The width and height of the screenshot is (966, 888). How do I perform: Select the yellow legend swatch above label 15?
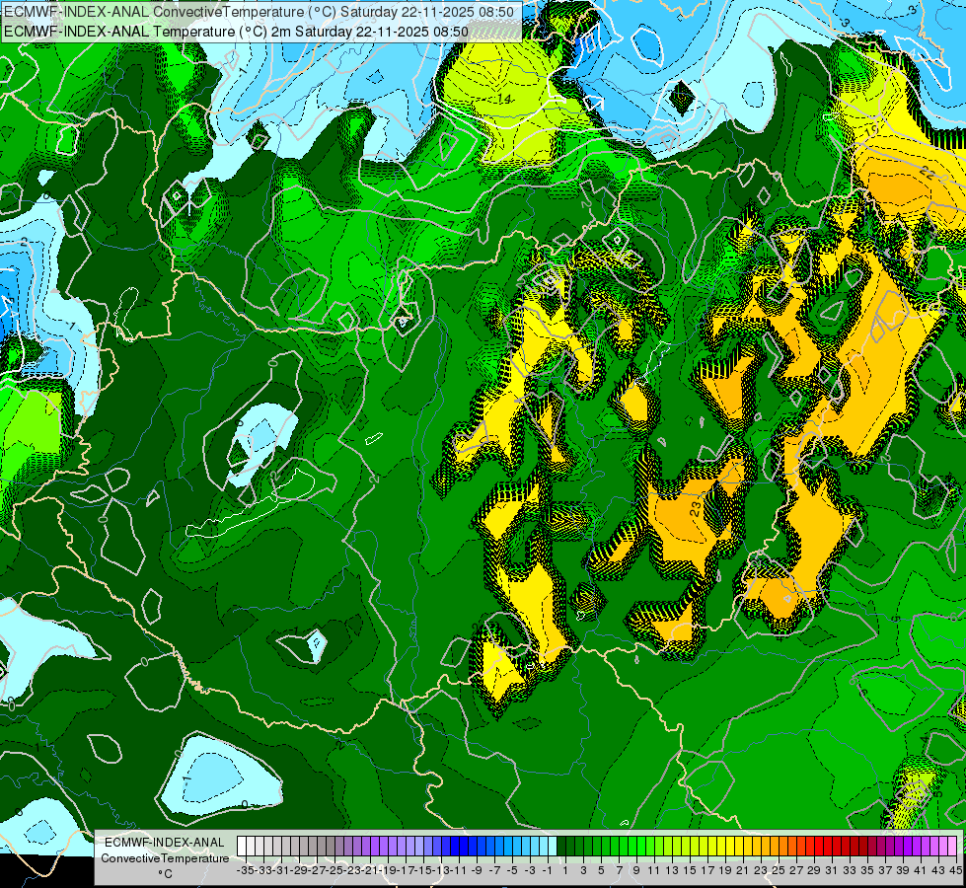pos(686,846)
